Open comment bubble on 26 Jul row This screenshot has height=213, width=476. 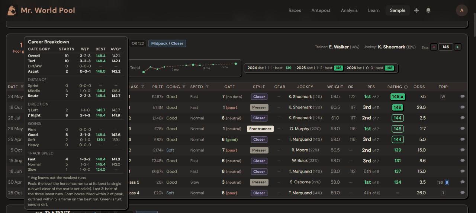click(x=463, y=118)
